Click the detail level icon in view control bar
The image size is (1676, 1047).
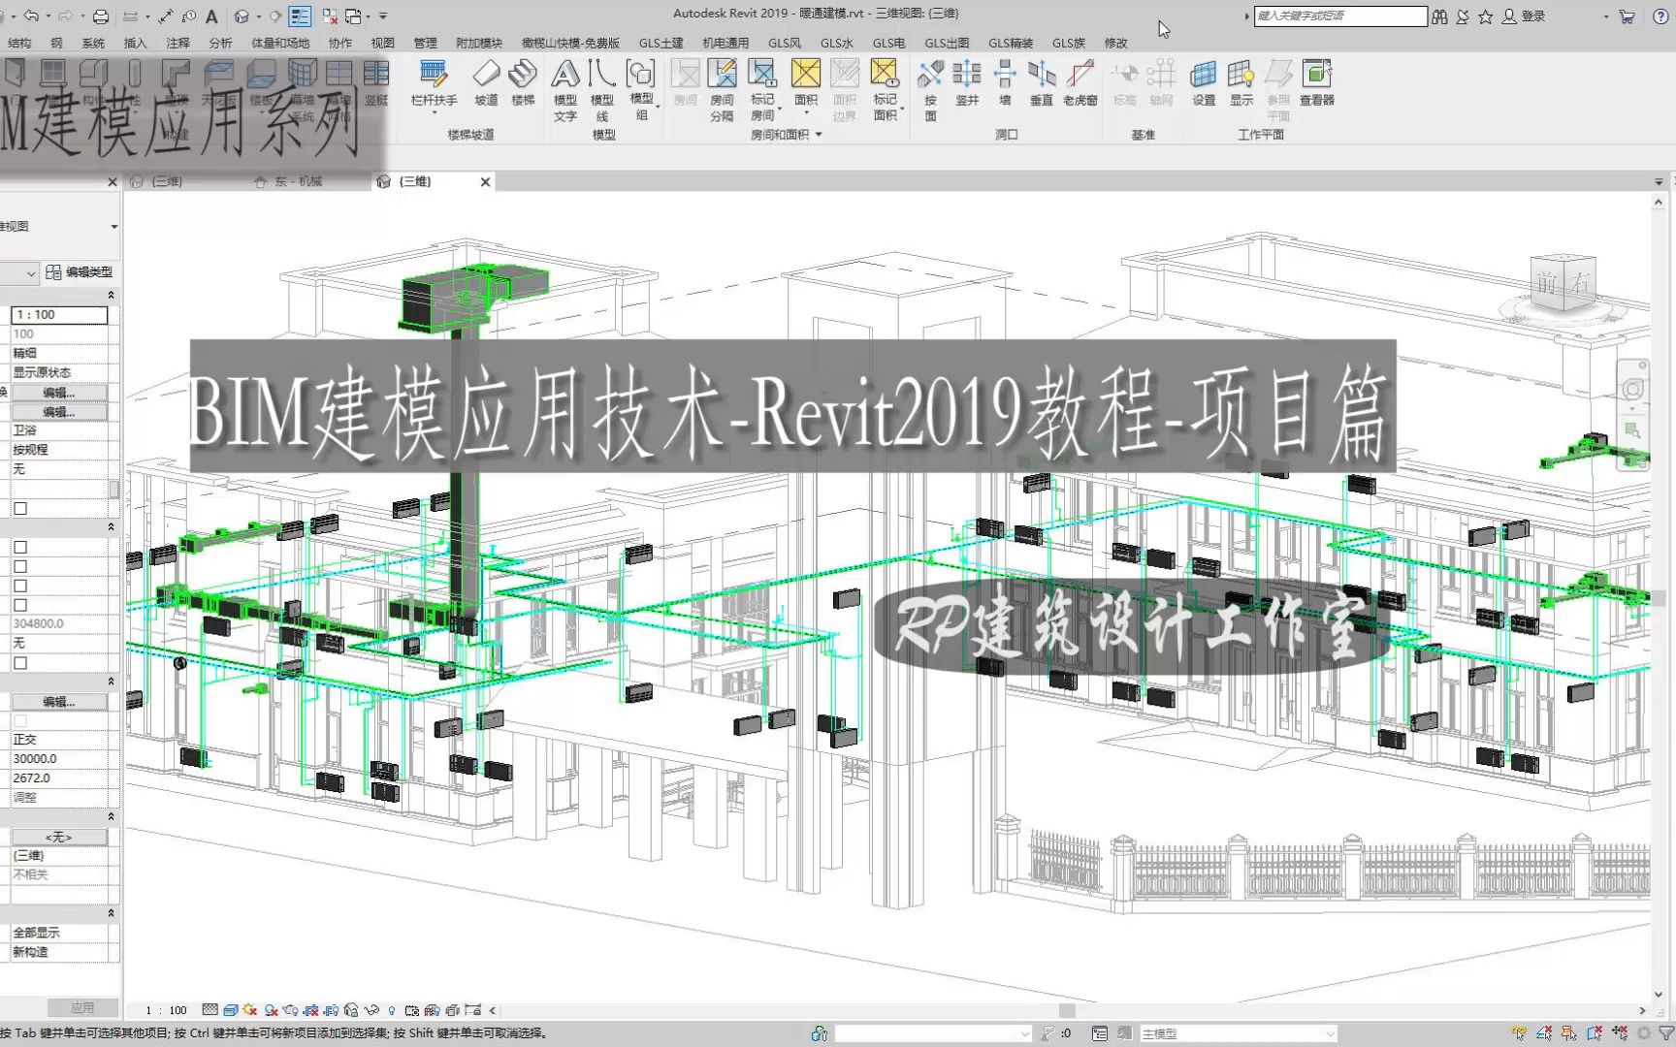click(x=210, y=1010)
